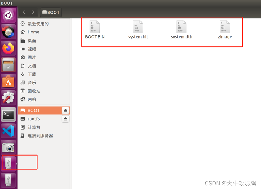
Task: Go back in file manager
Action: (x=24, y=12)
